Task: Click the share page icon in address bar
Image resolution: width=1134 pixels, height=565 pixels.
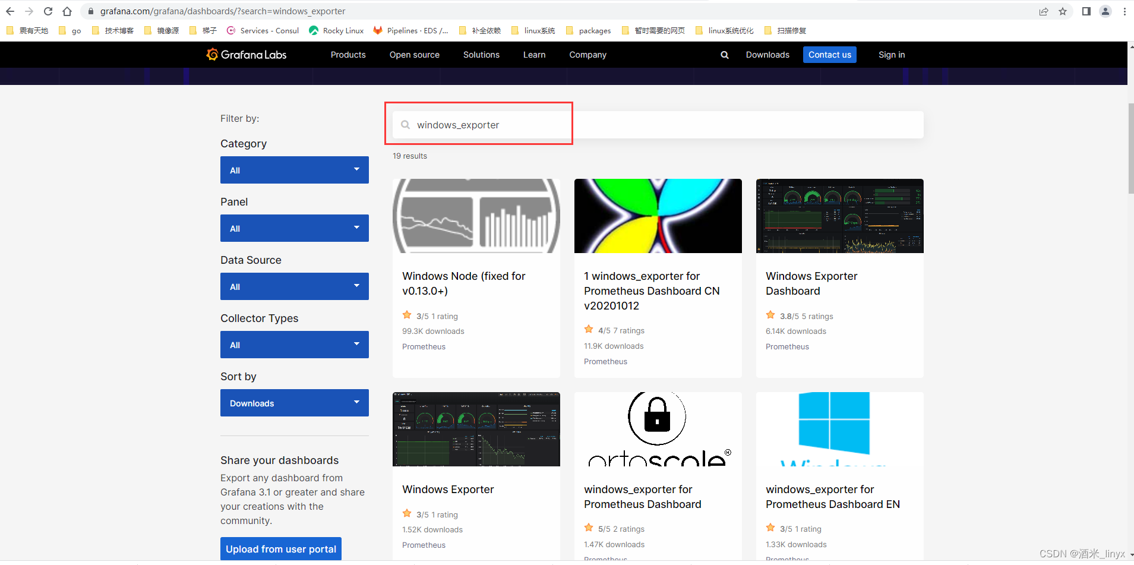Action: [x=1044, y=11]
